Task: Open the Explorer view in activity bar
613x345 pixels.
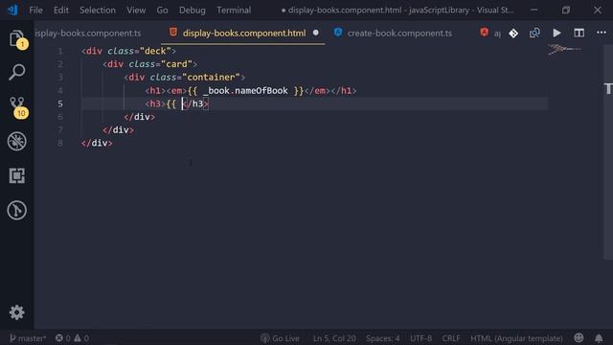Action: pos(17,38)
